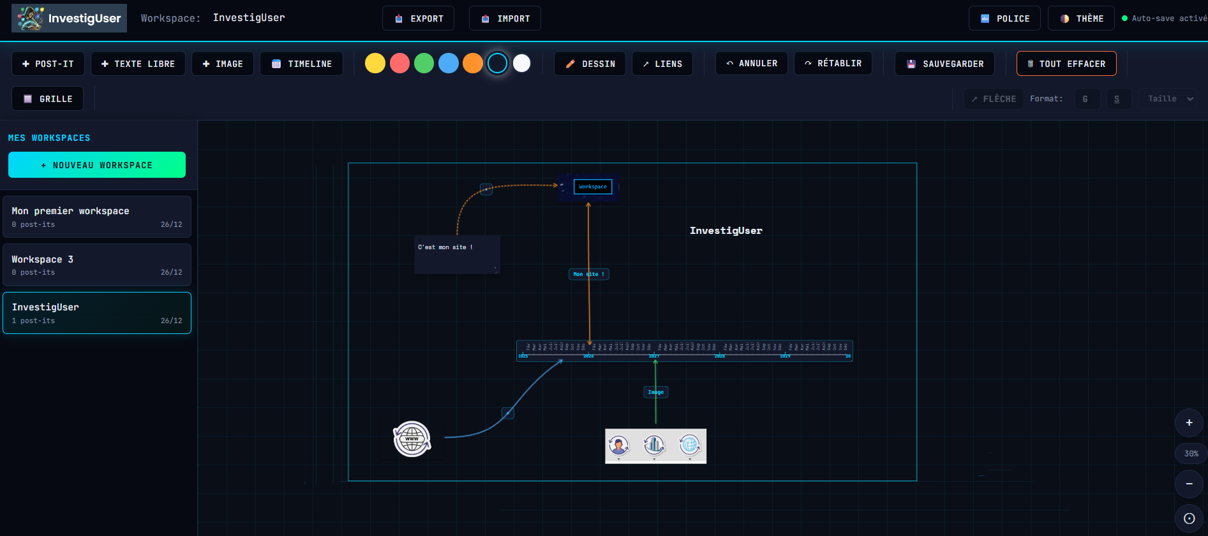Click the Tout Effacer button
1208x536 pixels.
coord(1066,64)
